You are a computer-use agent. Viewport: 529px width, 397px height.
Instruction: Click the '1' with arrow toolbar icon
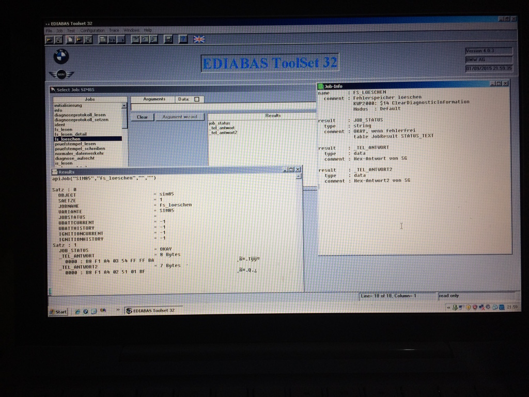pos(112,40)
